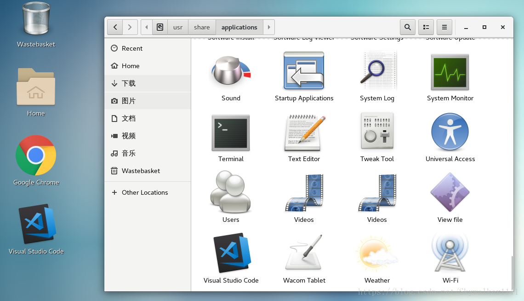This screenshot has height=301, width=524.
Task: Open the 文档 documents folder in sidebar
Action: click(x=148, y=118)
